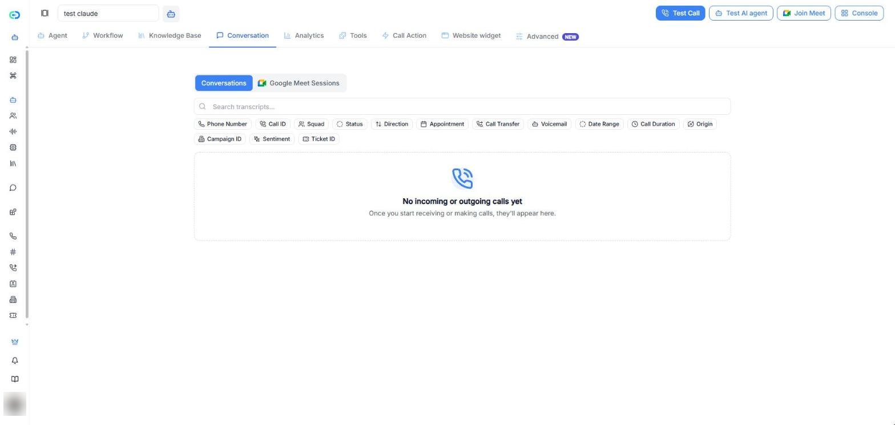This screenshot has width=895, height=425.
Task: Open the library books icon in sidebar
Action: [13, 163]
